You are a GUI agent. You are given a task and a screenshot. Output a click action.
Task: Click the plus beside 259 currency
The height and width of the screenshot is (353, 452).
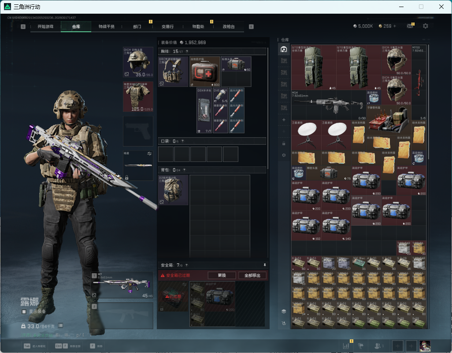[395, 26]
